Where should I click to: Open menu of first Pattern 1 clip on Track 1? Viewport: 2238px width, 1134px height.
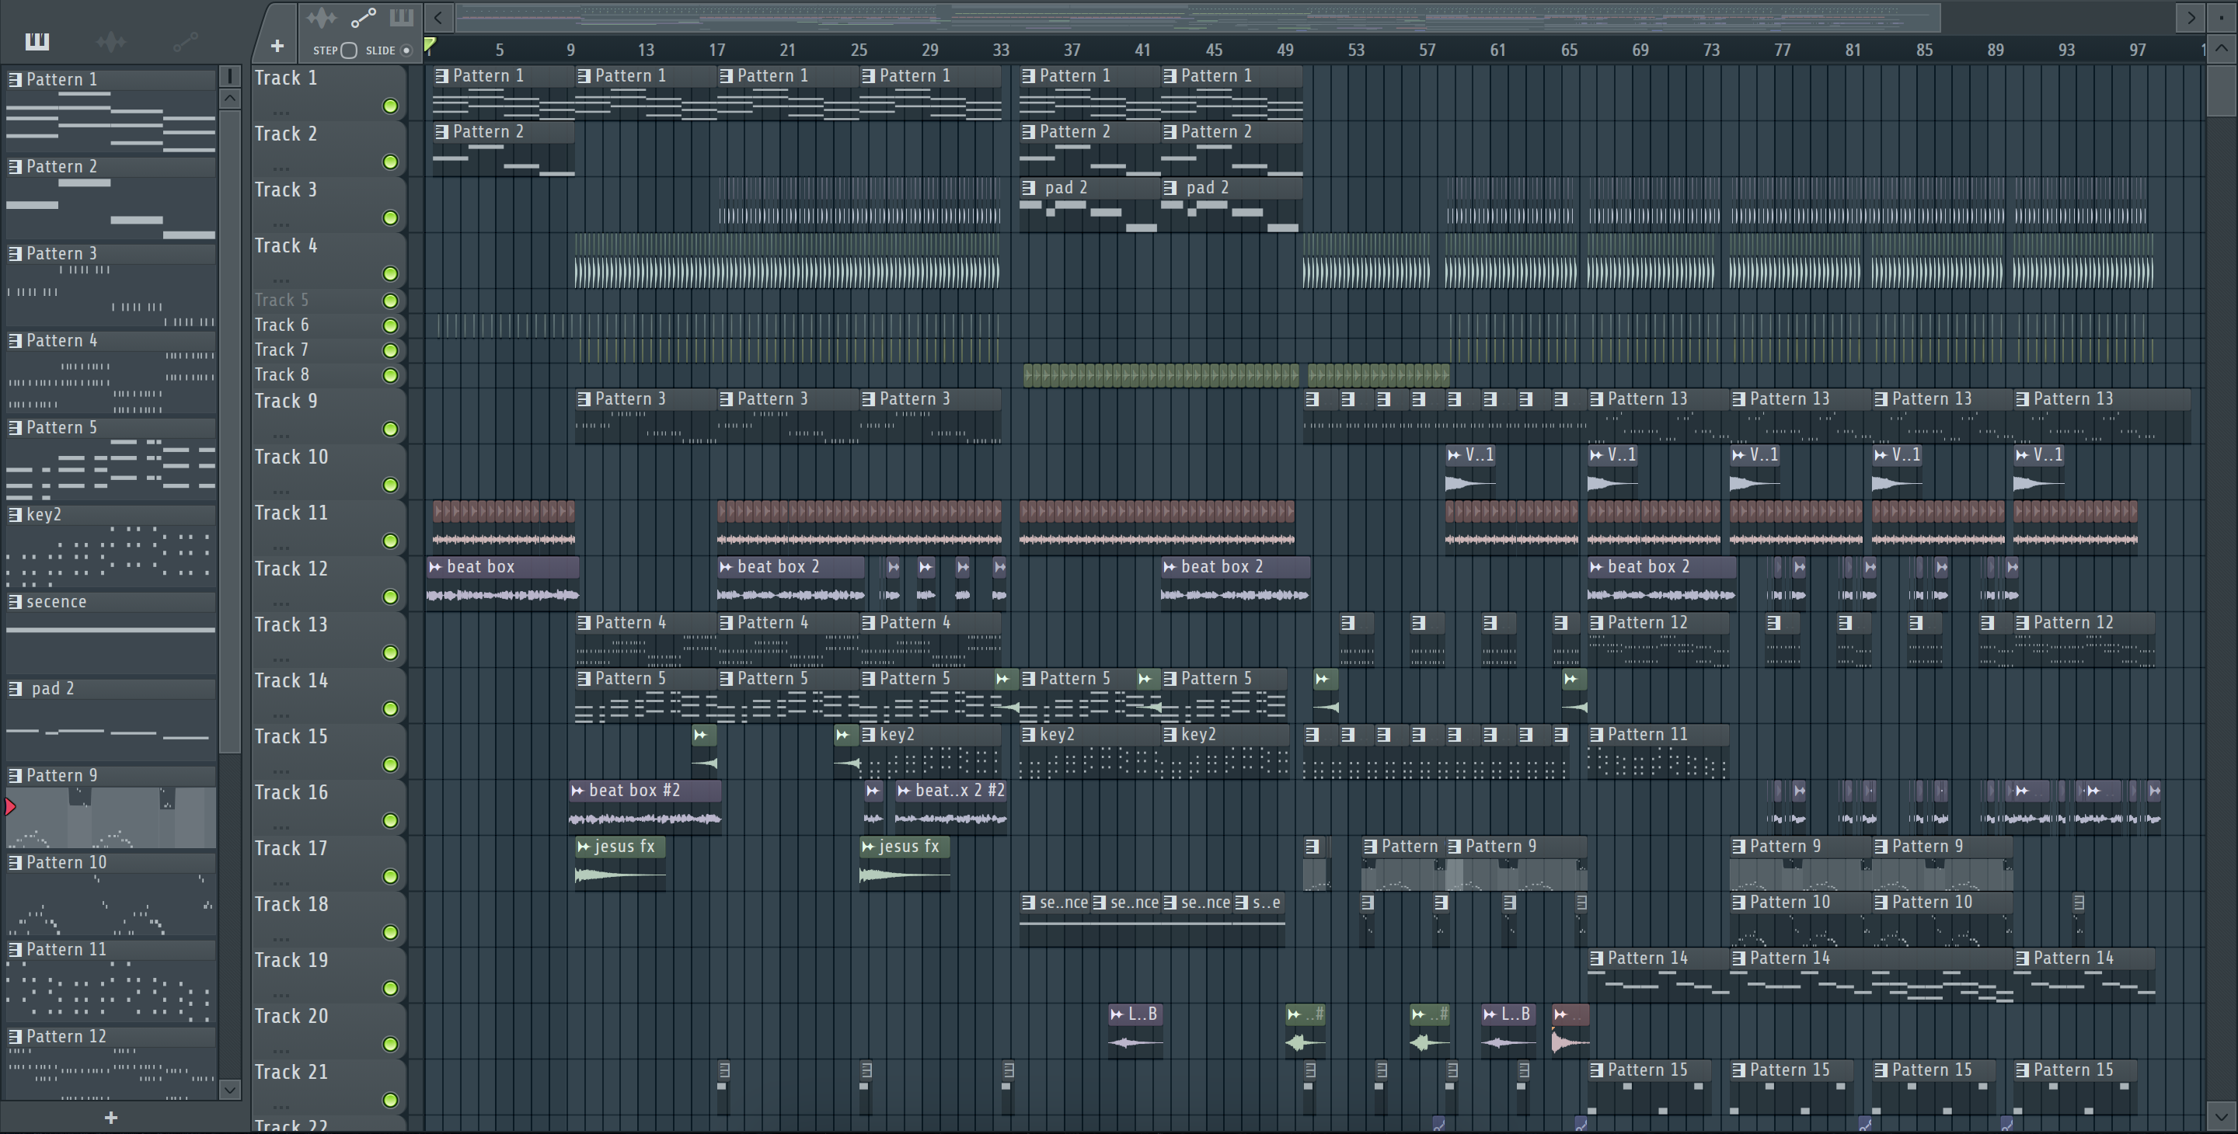(441, 75)
